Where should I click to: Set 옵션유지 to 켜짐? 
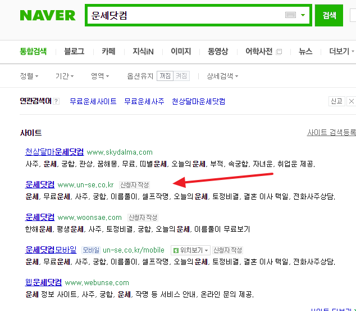181,76
